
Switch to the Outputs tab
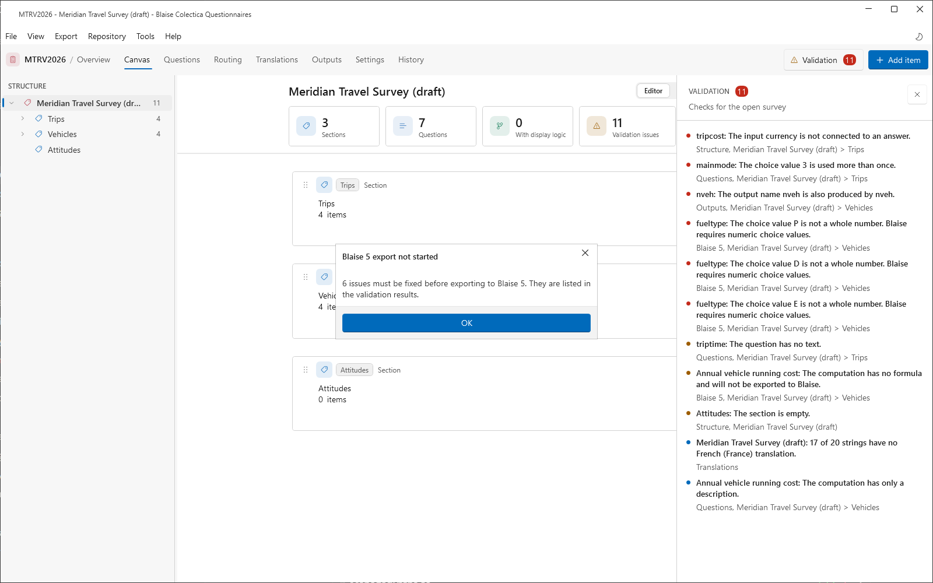tap(327, 59)
